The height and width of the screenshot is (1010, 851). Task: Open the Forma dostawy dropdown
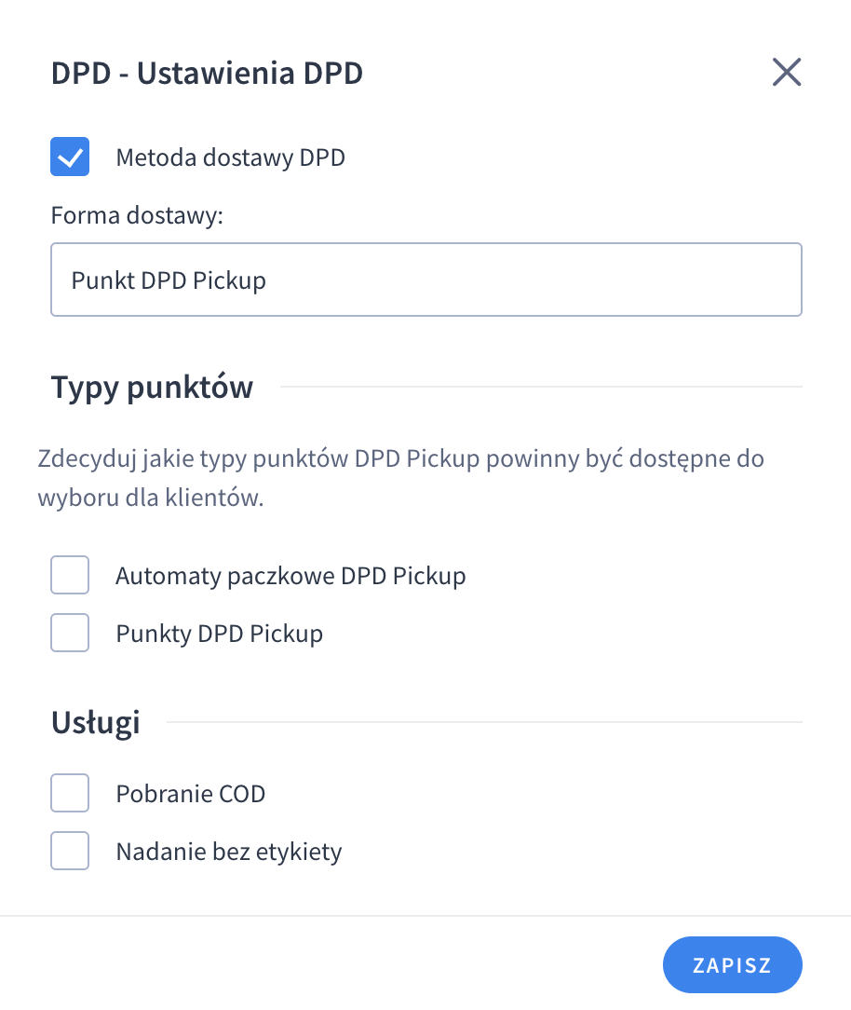coord(425,279)
